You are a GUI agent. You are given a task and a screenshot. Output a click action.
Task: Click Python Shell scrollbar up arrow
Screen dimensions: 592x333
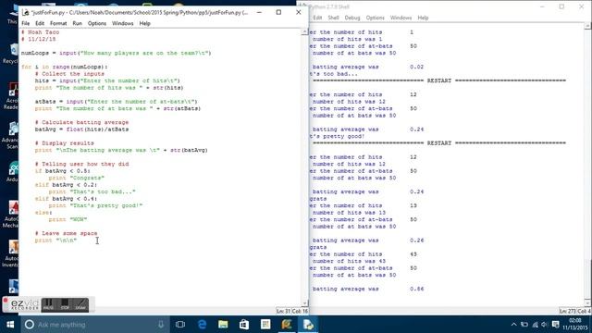588,27
